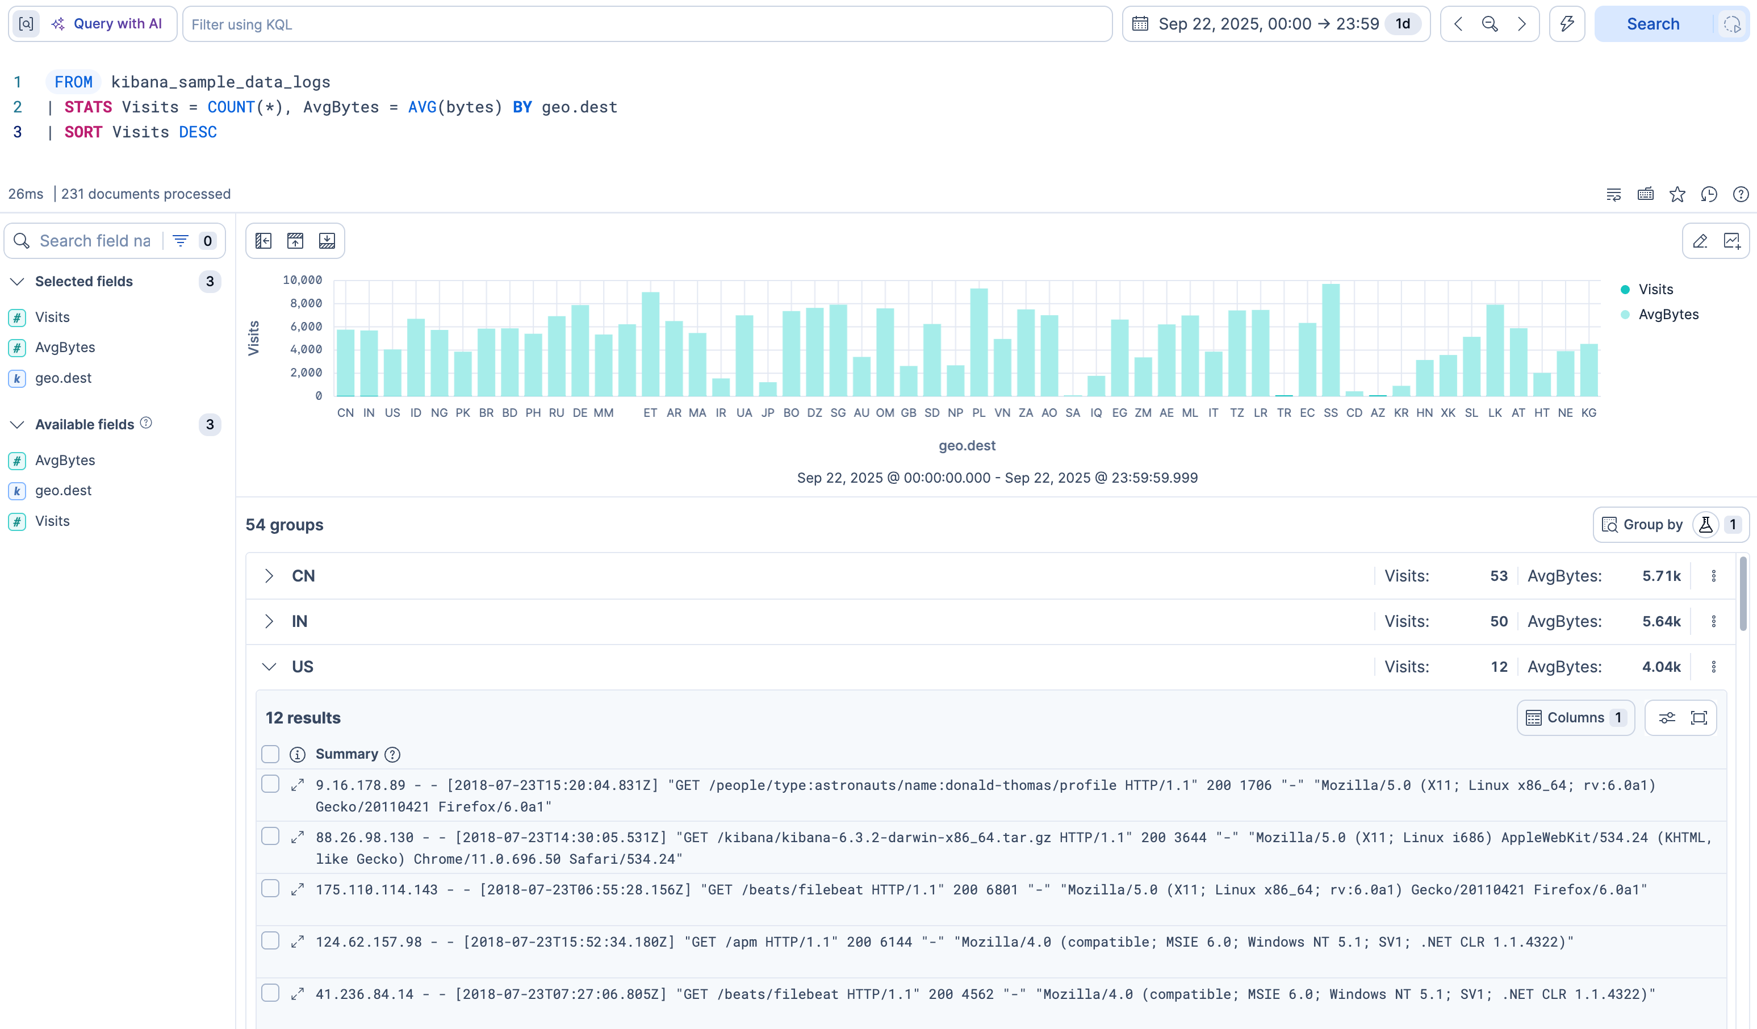The width and height of the screenshot is (1757, 1029).
Task: Tick checkbox for the 175.110.114.143 entry
Action: pyautogui.click(x=270, y=889)
